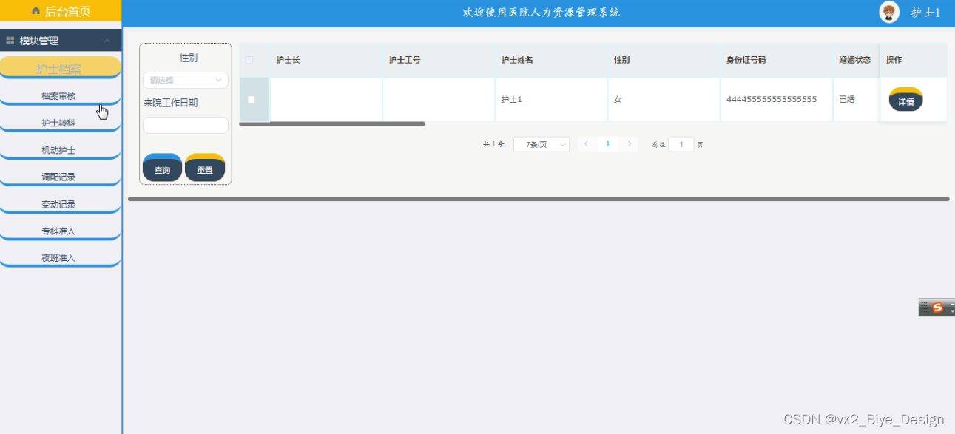Click the 重置 reset button

click(205, 168)
